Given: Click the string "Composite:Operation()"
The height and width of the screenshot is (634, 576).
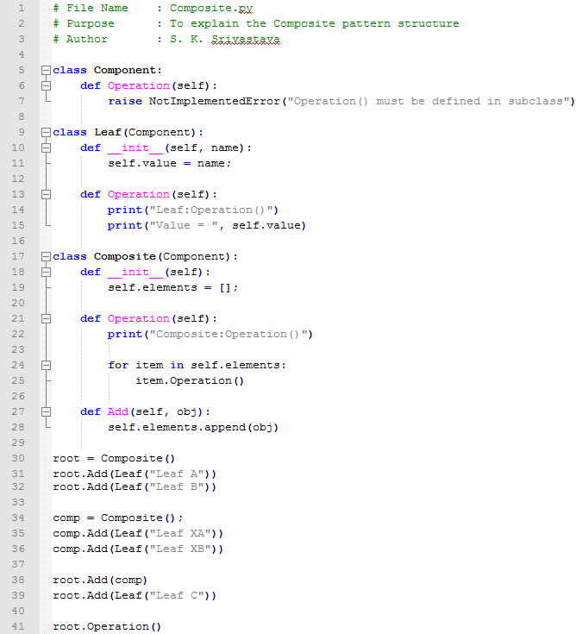Looking at the screenshot, I should click(228, 334).
